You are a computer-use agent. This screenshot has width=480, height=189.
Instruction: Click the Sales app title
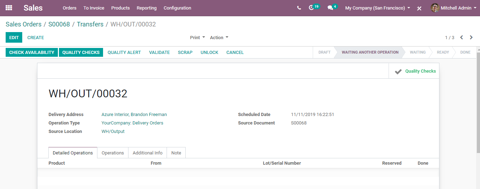pyautogui.click(x=33, y=8)
